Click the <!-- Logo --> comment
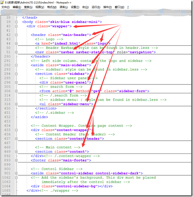This screenshot has height=197, width=193. click(x=49, y=39)
